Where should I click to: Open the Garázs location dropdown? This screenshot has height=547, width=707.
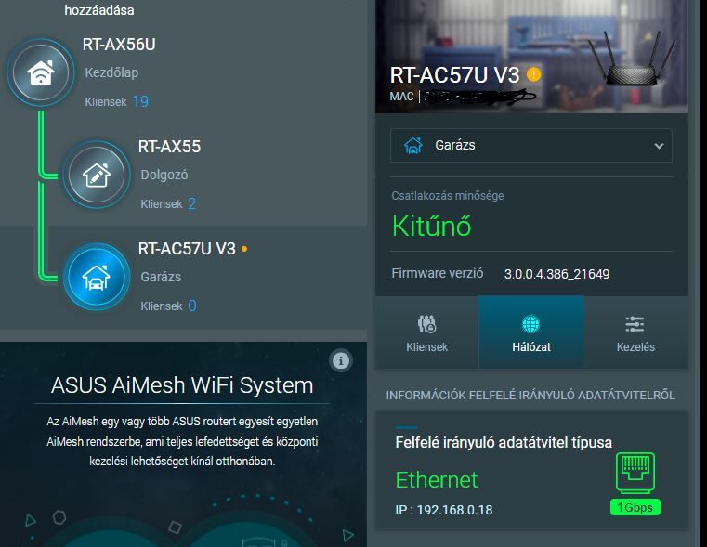pos(531,146)
